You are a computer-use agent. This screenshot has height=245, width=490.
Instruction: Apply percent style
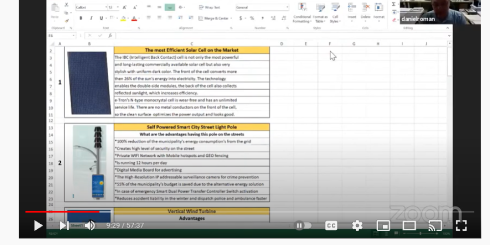point(252,19)
